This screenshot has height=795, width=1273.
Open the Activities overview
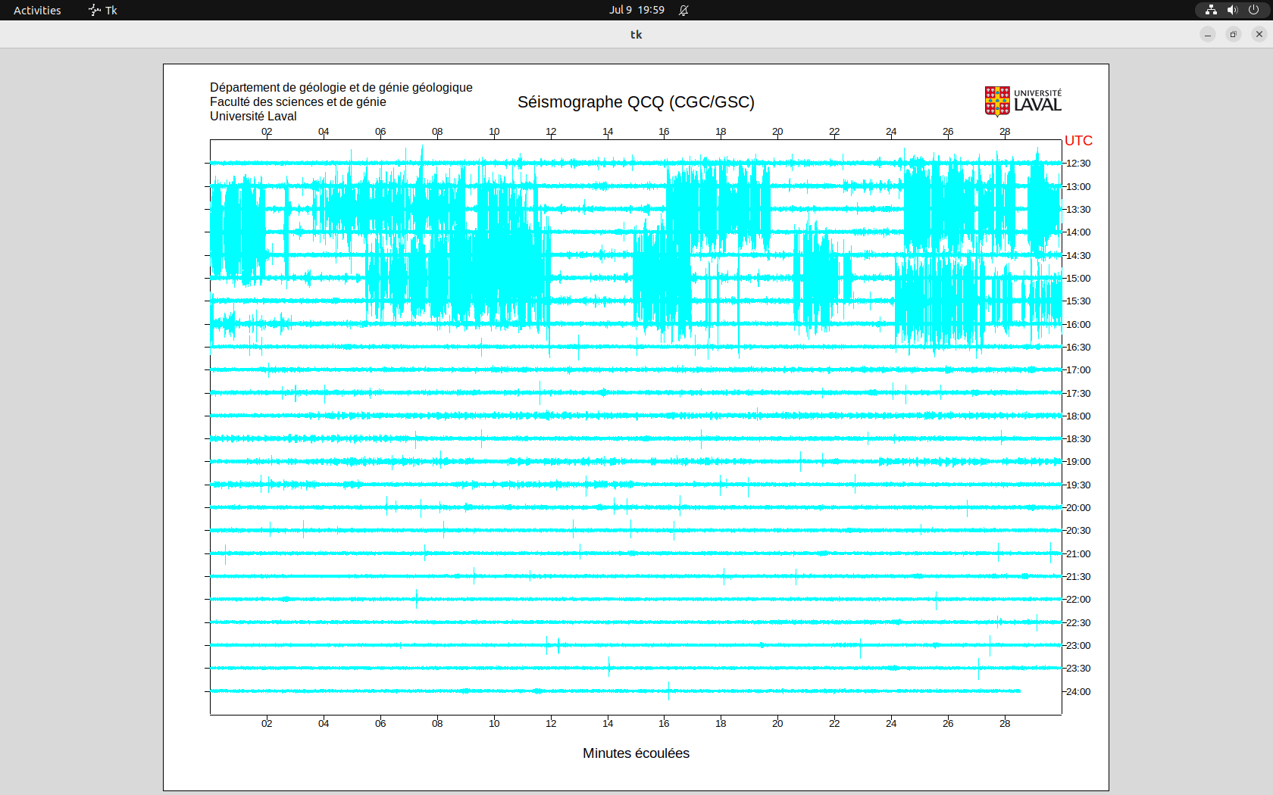pos(37,10)
